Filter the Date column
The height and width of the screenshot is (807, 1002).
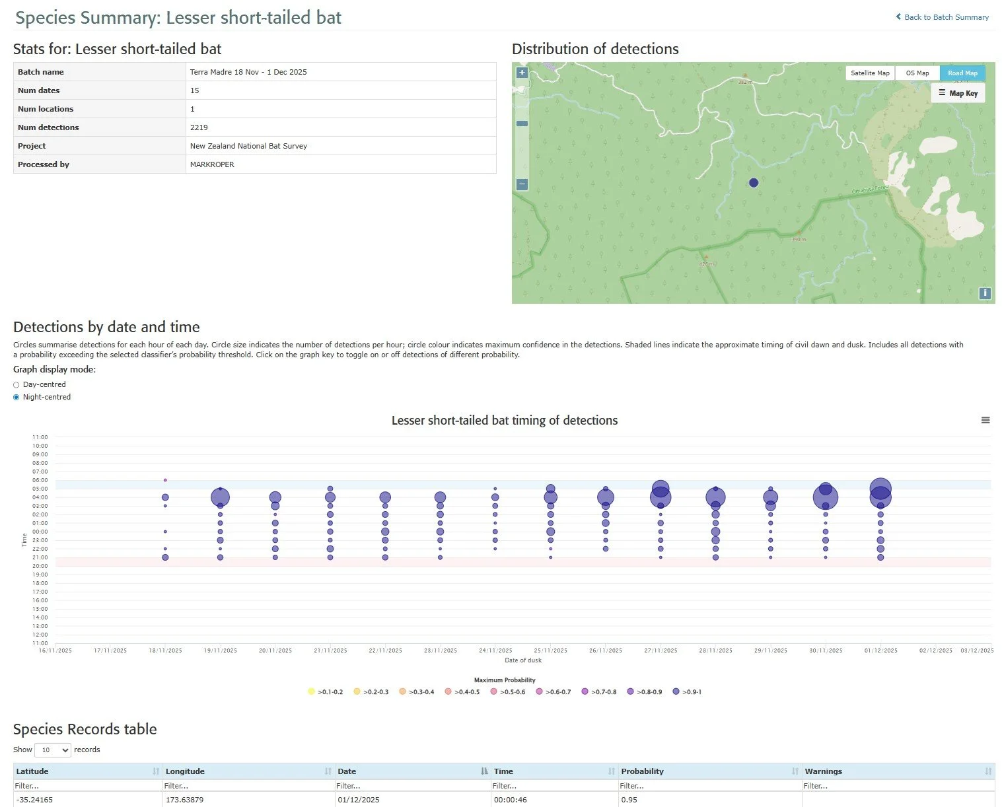point(413,786)
